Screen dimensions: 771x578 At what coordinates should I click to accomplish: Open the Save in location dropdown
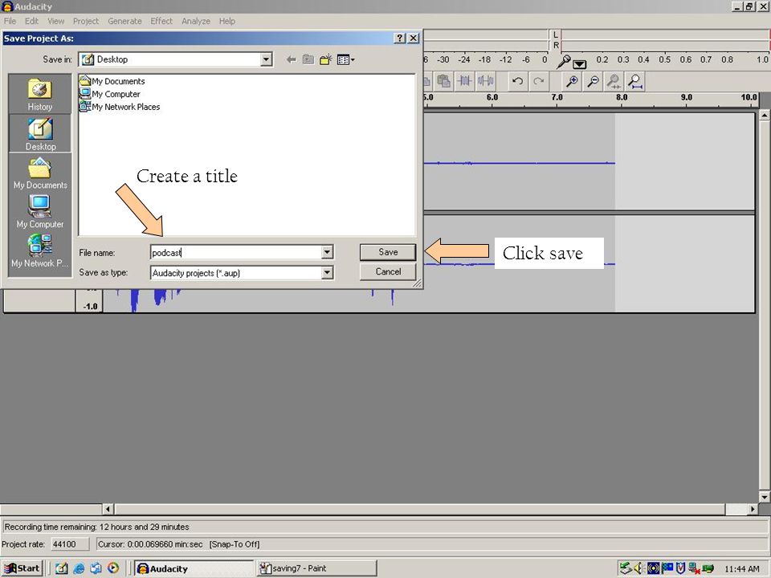[x=266, y=59]
